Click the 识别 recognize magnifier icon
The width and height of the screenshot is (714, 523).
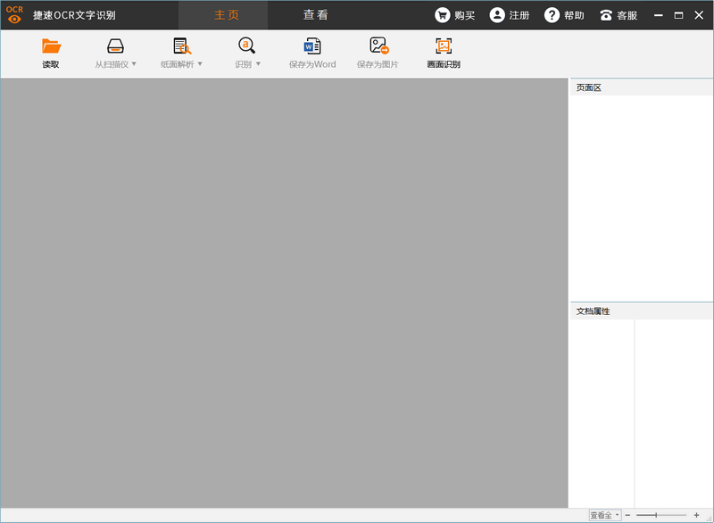(x=247, y=46)
